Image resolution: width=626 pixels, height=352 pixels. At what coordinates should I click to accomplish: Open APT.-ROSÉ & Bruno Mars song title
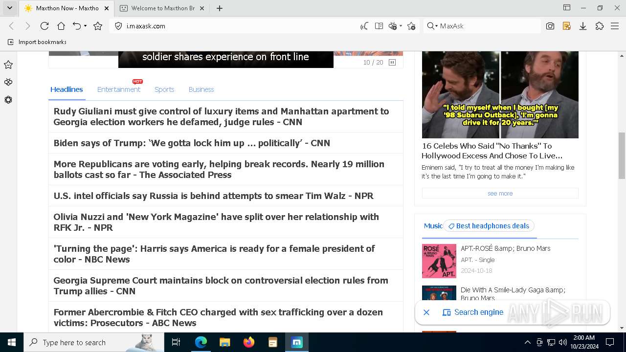506,248
